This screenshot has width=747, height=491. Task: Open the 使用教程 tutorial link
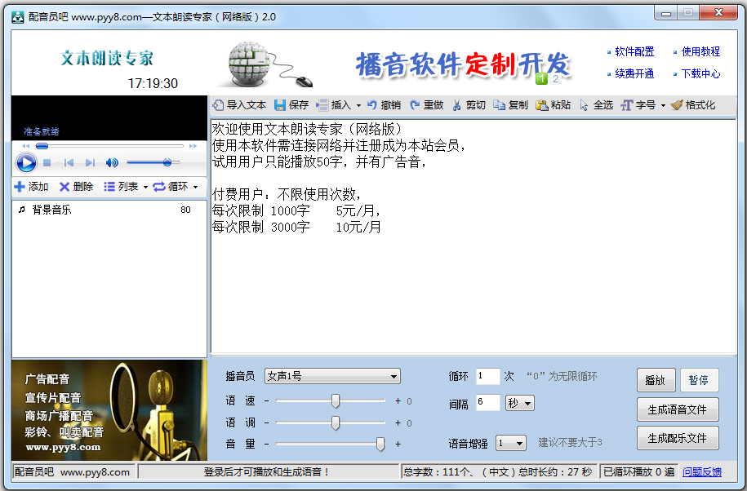pyautogui.click(x=700, y=51)
